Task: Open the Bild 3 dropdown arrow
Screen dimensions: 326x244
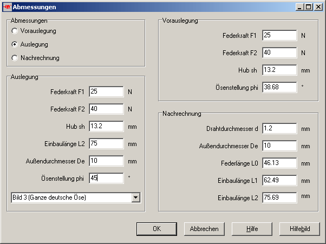Action: pyautogui.click(x=135, y=197)
